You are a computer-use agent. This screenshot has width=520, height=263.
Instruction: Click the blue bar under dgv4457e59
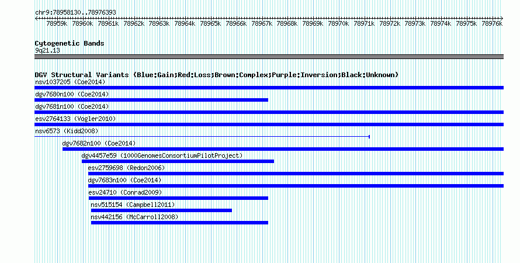[178, 161]
